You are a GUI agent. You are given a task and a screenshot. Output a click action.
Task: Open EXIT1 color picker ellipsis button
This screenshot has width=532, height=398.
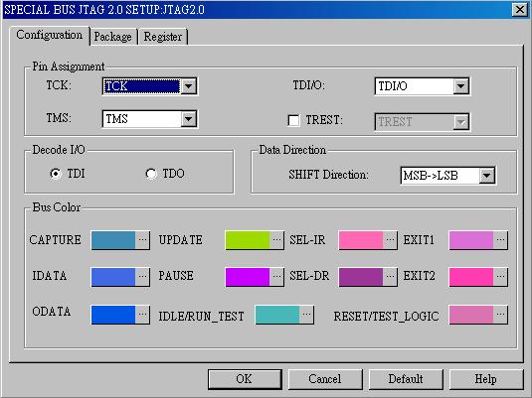pos(500,240)
